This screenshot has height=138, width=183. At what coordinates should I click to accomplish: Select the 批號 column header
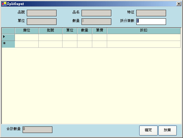pyautogui.click(x=50, y=31)
